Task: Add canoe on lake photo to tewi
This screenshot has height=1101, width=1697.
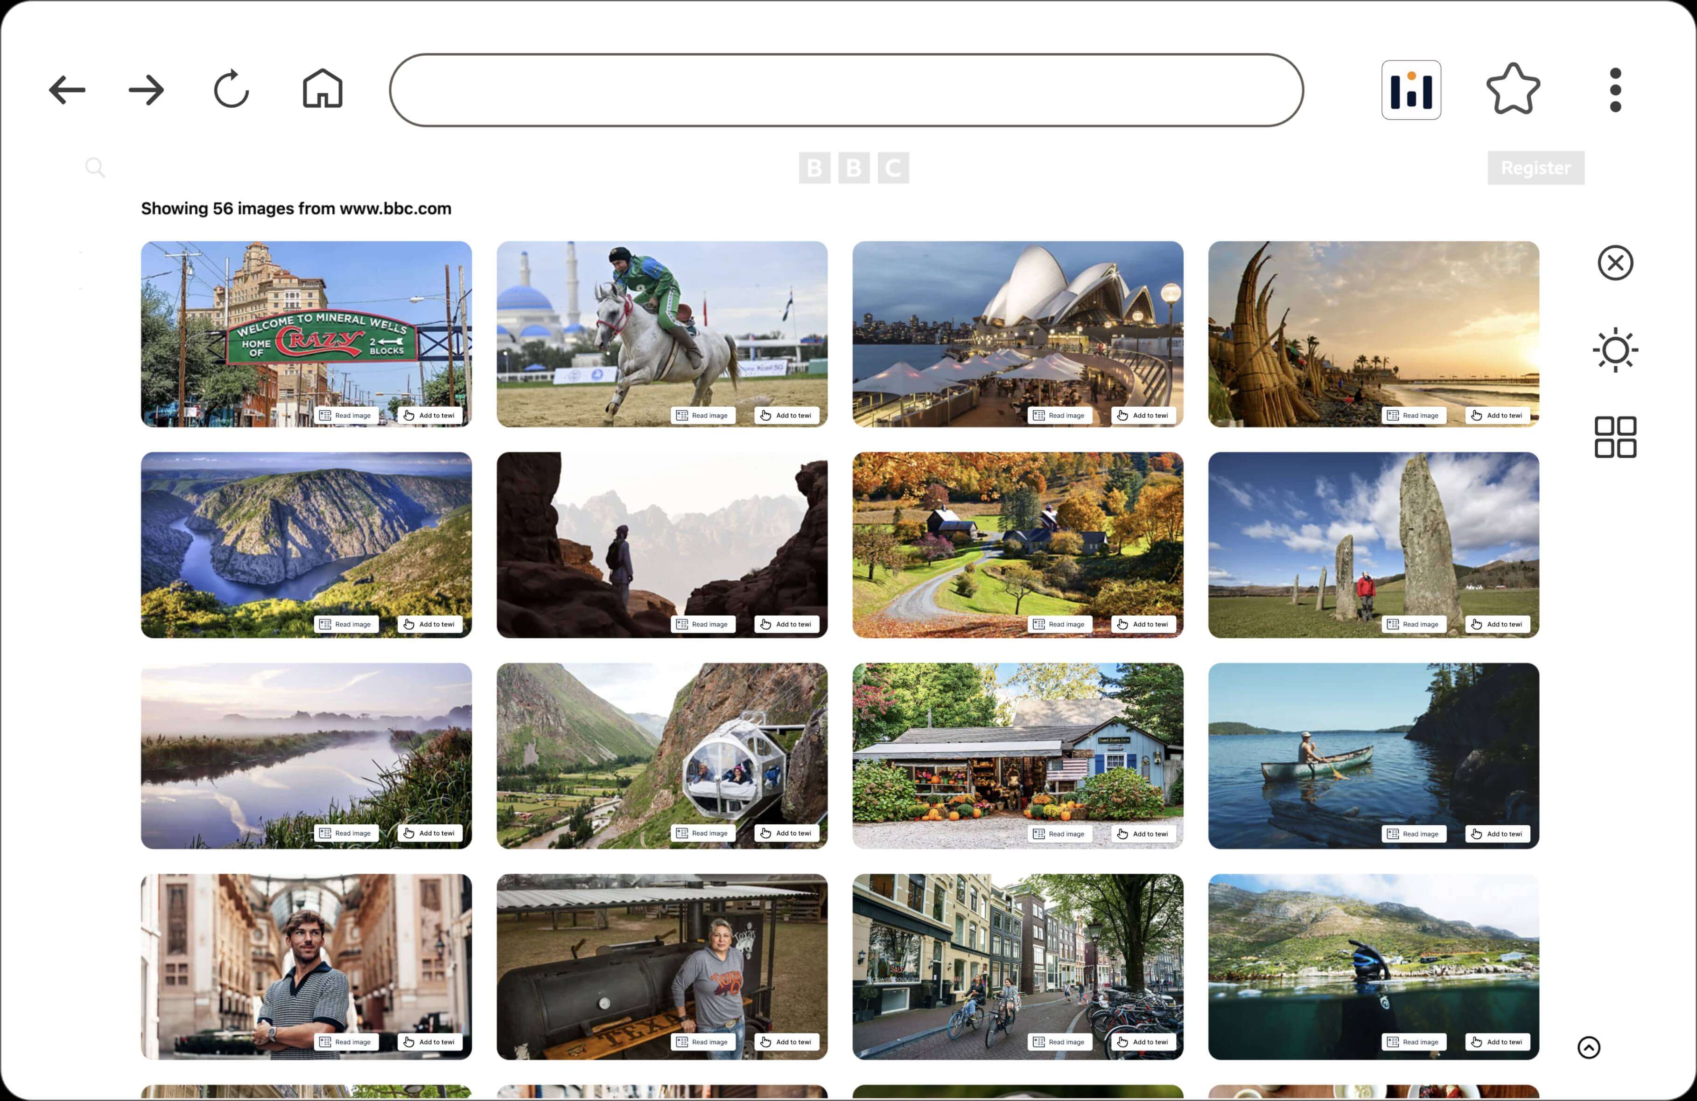Action: 1497,834
